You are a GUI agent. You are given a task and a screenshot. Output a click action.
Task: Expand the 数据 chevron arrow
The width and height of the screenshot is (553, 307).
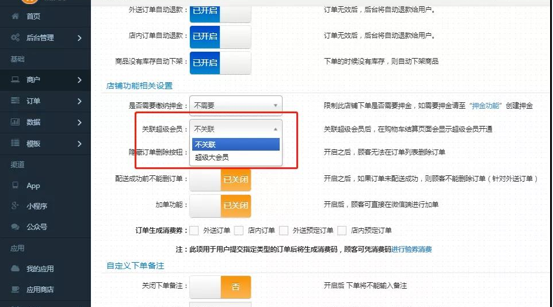click(79, 122)
